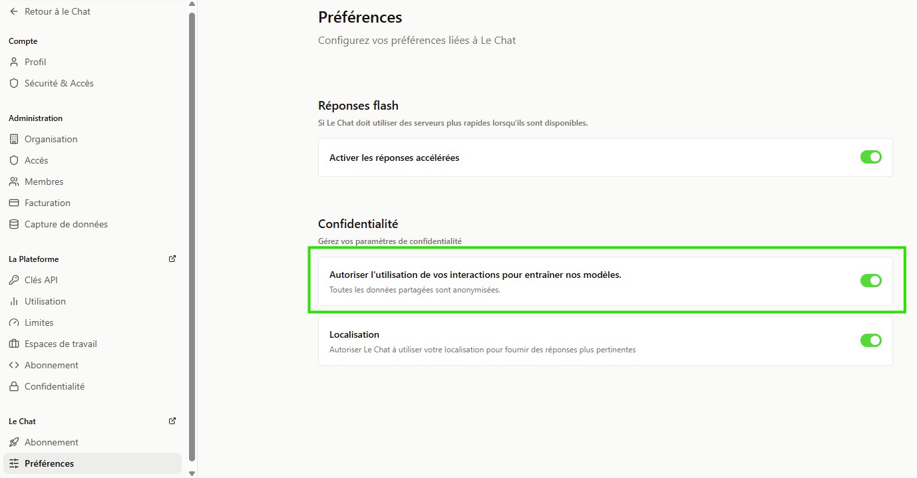Click the building icon for Organisation
The height and width of the screenshot is (478, 917).
click(x=14, y=139)
